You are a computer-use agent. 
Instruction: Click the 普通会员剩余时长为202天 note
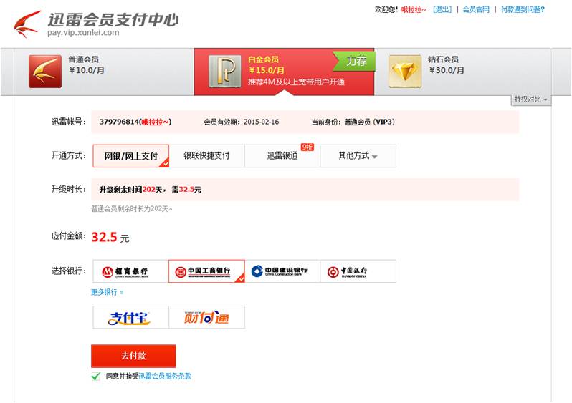(132, 209)
